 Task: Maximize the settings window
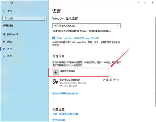pyautogui.click(x=145, y=2)
